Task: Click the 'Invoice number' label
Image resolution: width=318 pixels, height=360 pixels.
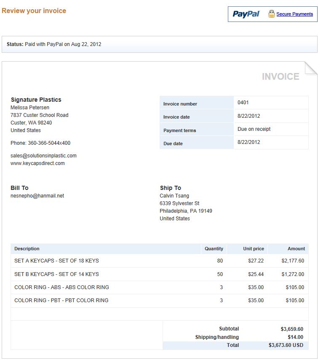Action: 180,104
